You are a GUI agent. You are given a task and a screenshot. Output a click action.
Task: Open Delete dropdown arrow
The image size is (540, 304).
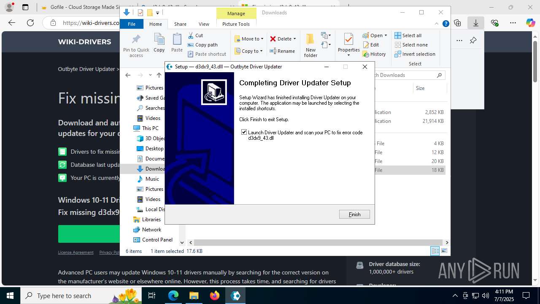[x=294, y=39]
